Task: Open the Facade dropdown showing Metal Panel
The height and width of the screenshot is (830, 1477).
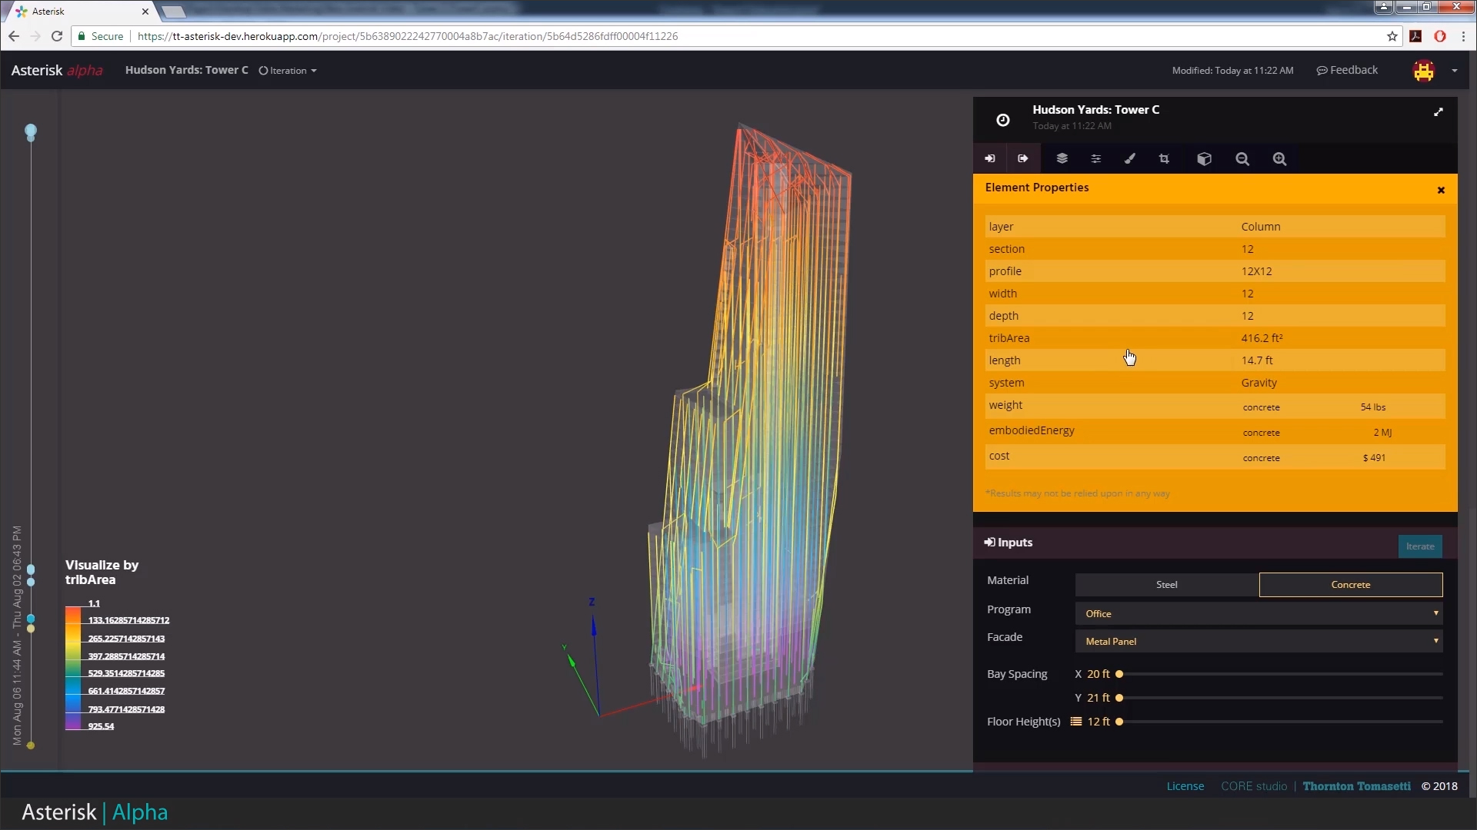Action: 1259,641
